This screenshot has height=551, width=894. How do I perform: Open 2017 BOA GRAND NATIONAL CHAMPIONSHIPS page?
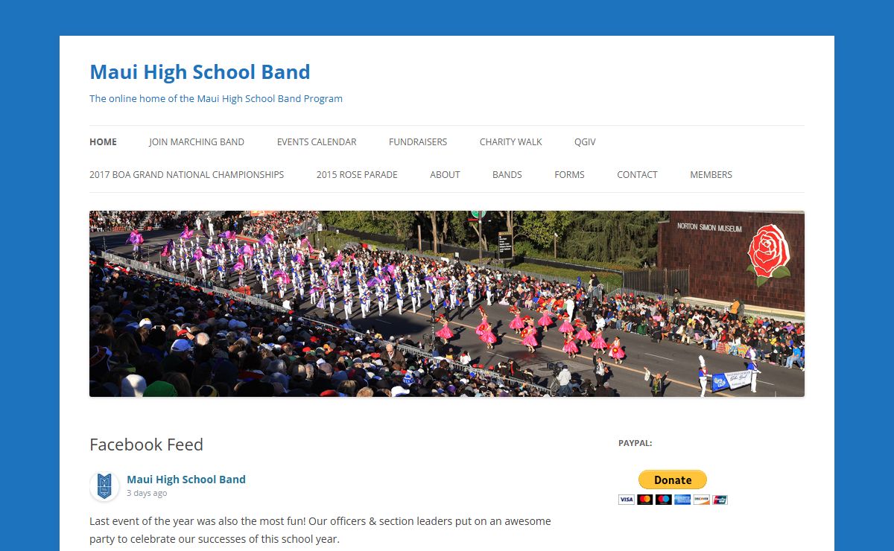tap(186, 174)
